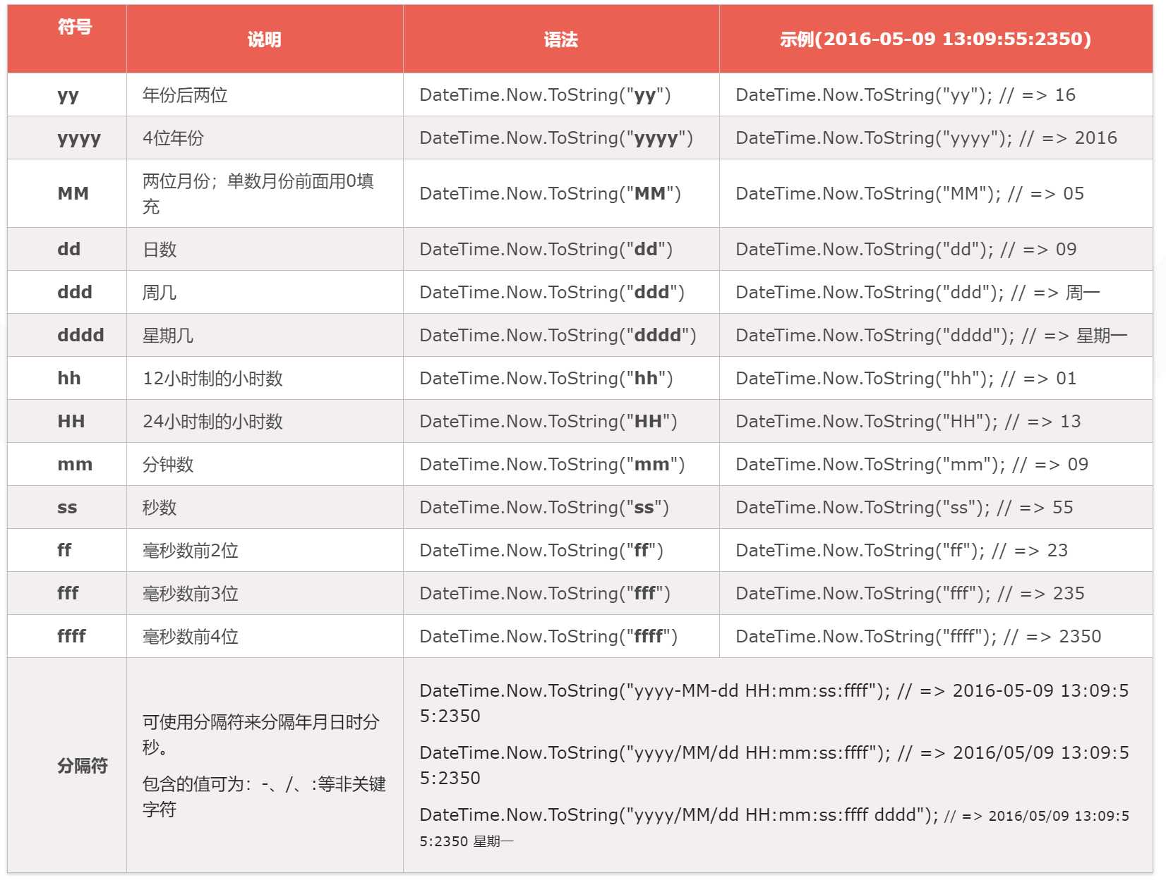Viewport: 1166px width, 885px height.
Task: Click the 毫秒数前4位 description
Action: 191,636
